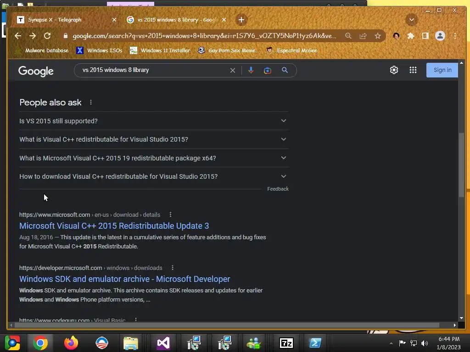Open Chrome from the taskbar
470x352 pixels.
point(40,343)
